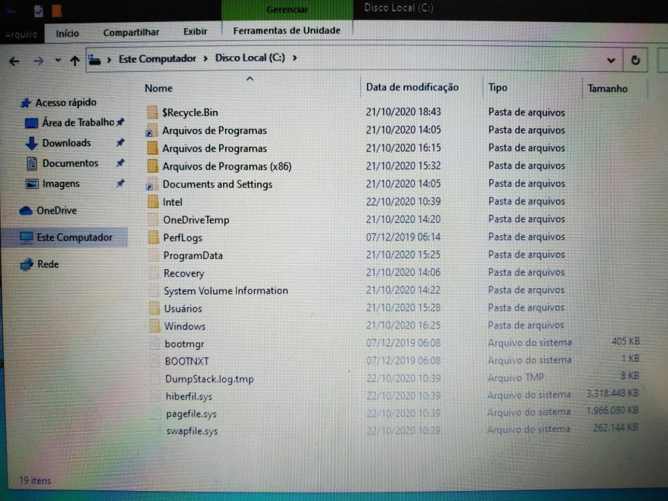Open the Arquivo menu
Image resolution: width=668 pixels, height=501 pixels.
(x=21, y=34)
